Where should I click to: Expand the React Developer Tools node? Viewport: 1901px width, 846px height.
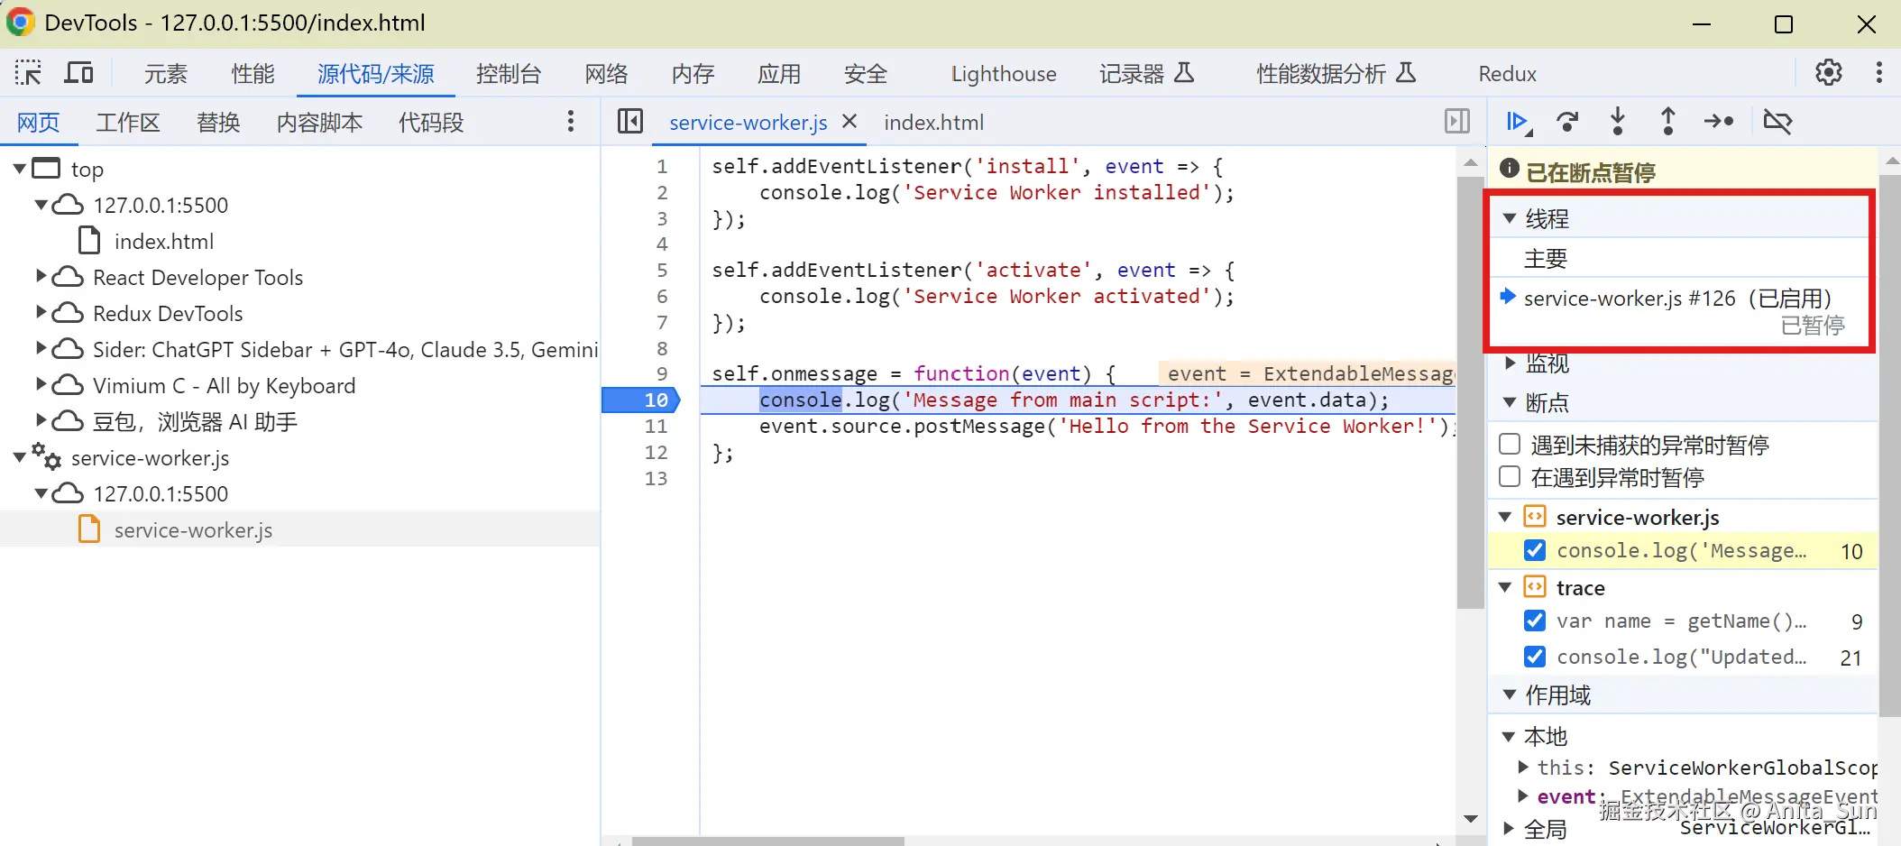41,276
